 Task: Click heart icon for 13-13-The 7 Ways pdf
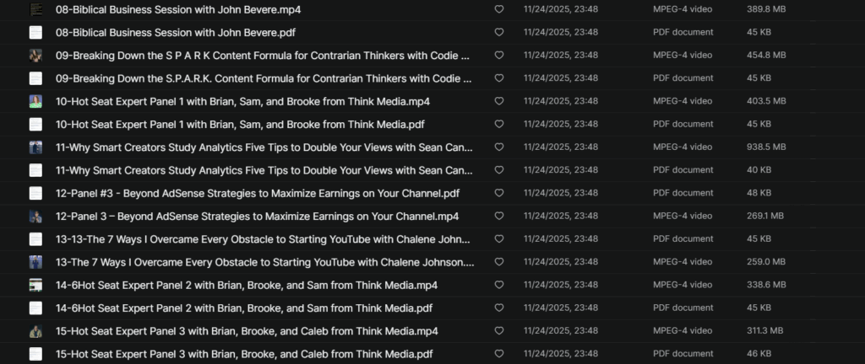pyautogui.click(x=498, y=239)
